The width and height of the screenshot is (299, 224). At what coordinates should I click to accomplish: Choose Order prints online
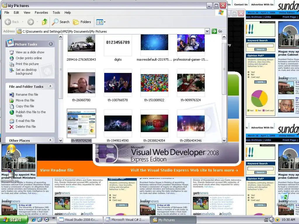click(x=29, y=58)
